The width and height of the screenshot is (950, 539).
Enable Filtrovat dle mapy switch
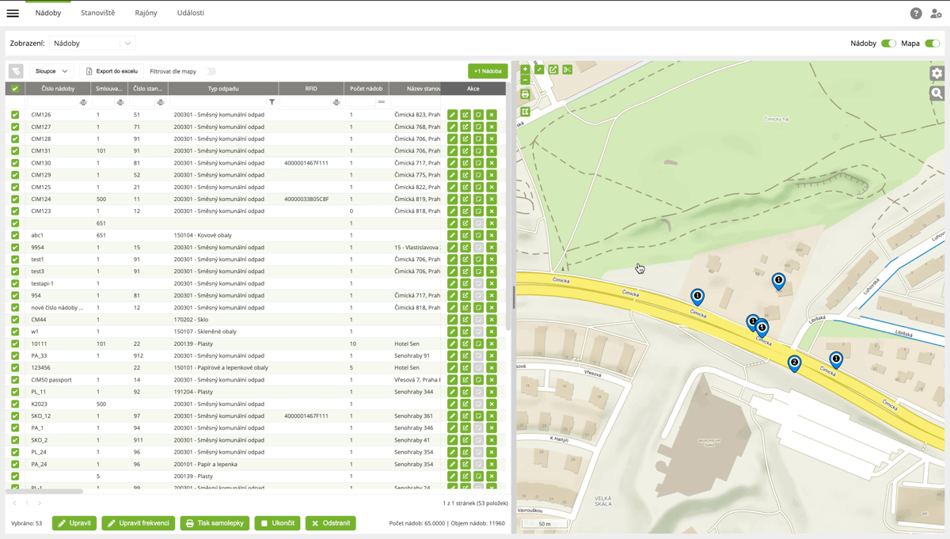tap(210, 71)
